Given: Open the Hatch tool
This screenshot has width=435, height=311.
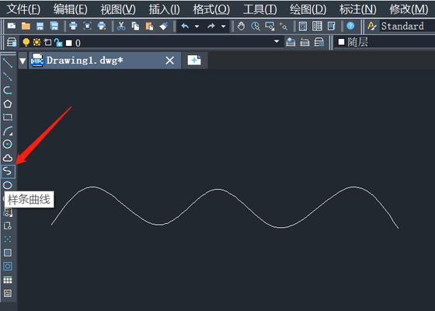Looking at the screenshot, I should tap(8, 253).
